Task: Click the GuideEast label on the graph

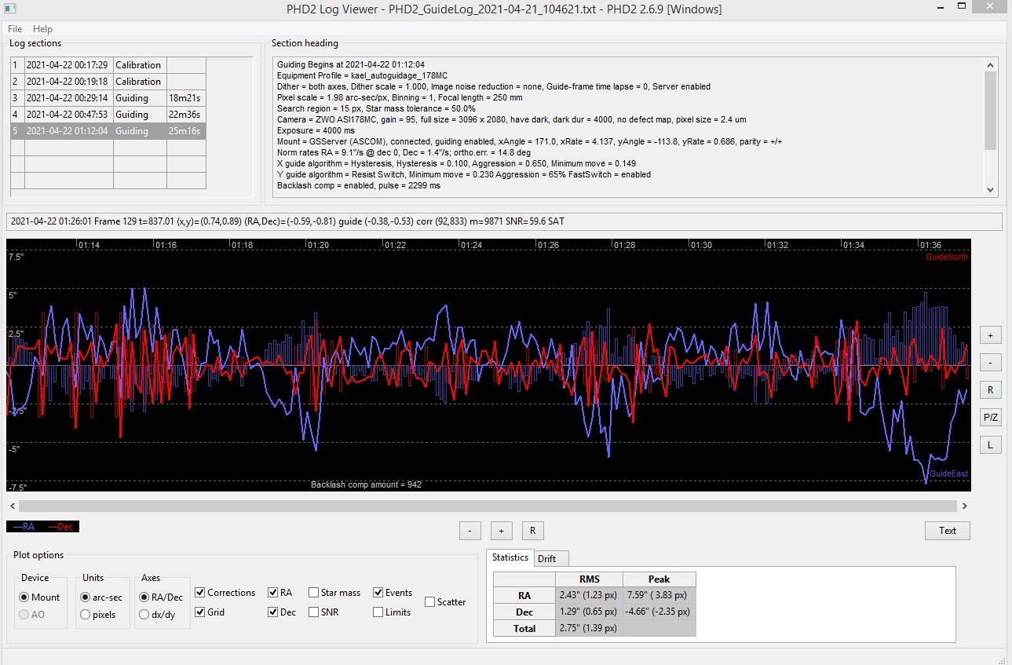Action: click(x=948, y=473)
